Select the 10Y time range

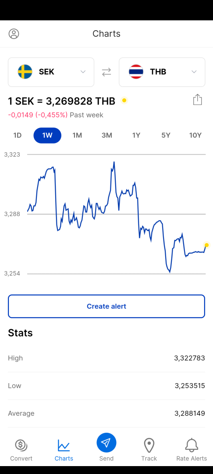195,136
